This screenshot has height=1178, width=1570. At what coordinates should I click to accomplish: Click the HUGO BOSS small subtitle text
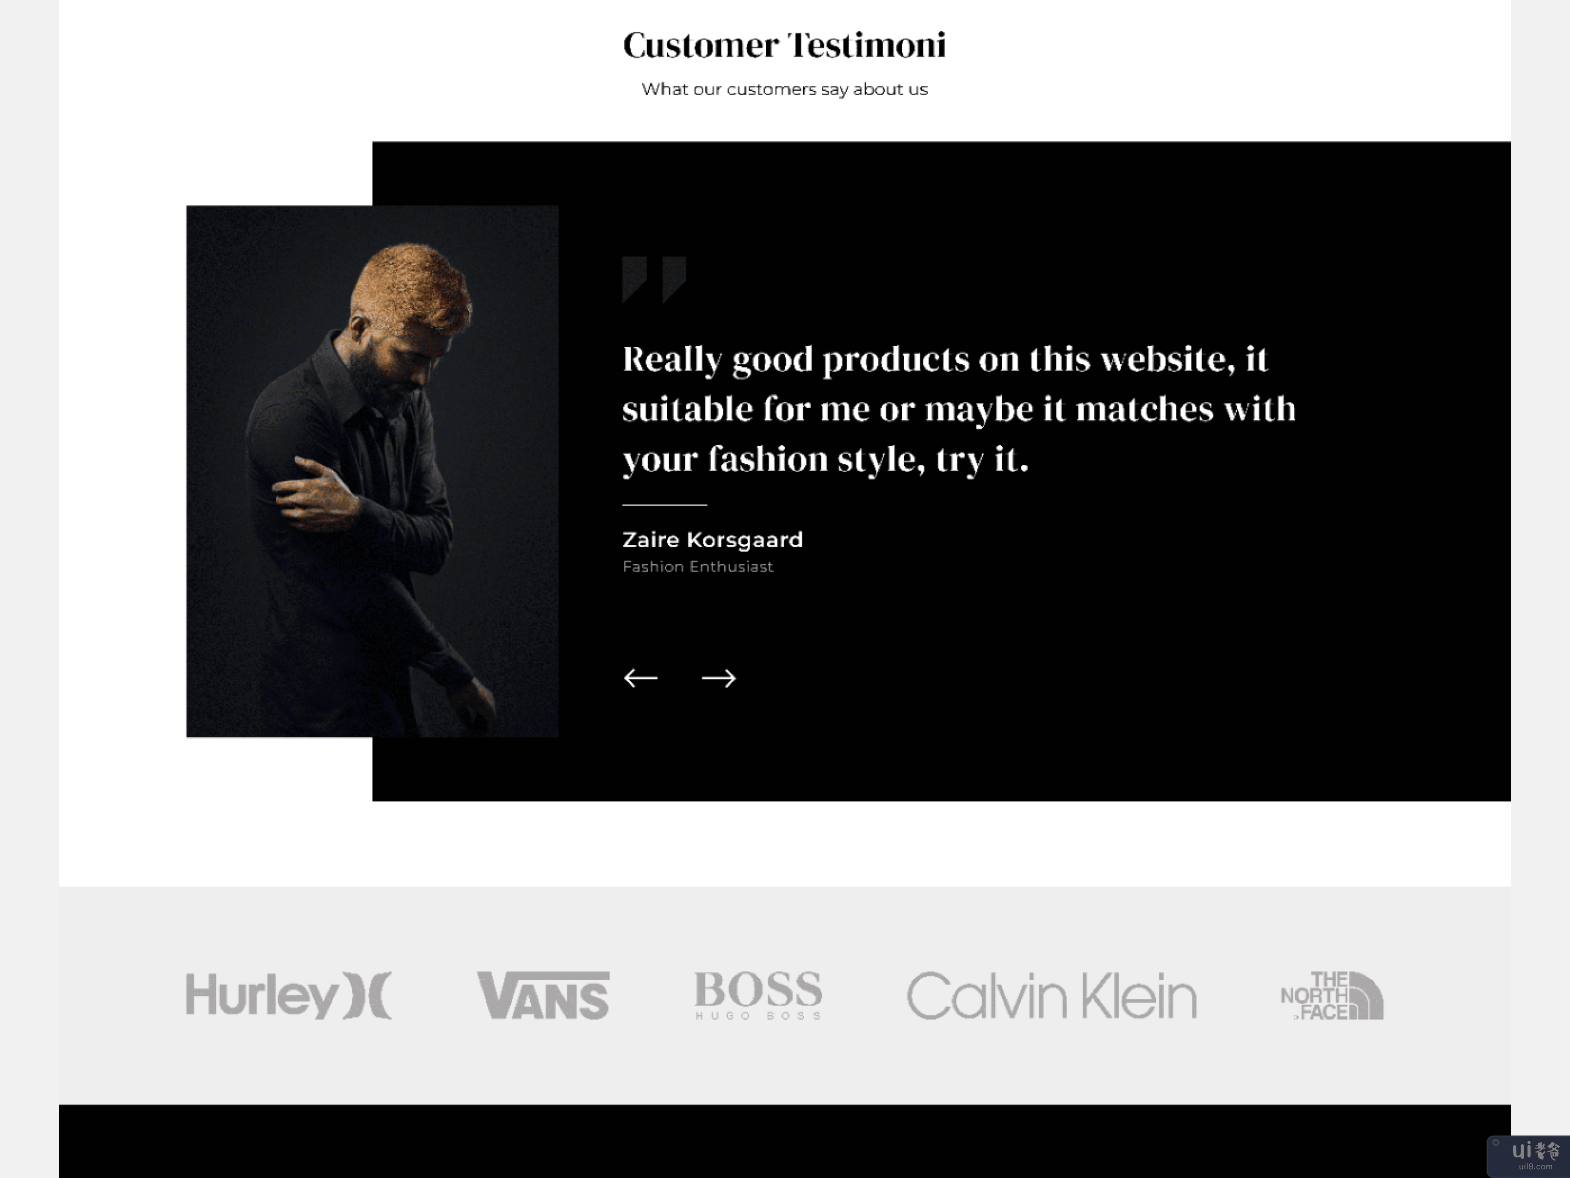click(758, 1016)
